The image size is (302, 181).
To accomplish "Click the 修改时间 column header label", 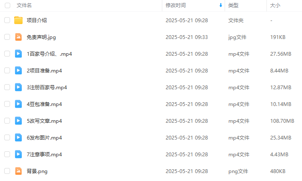I will [176, 5].
